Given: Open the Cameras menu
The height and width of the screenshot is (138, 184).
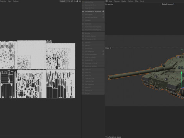Looking at the screenshot, I should [117, 1].
